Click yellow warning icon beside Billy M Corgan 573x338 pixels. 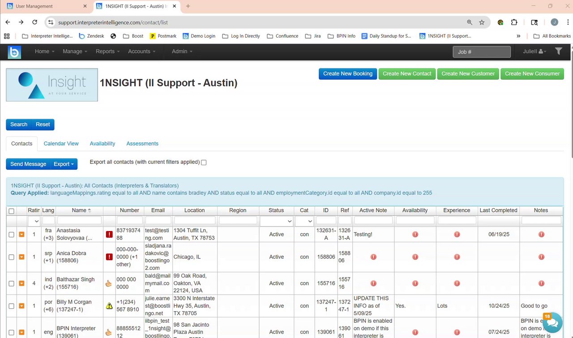click(x=109, y=306)
